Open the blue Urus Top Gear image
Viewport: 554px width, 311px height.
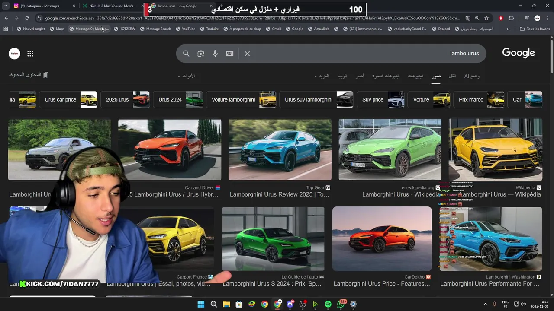pyautogui.click(x=280, y=149)
